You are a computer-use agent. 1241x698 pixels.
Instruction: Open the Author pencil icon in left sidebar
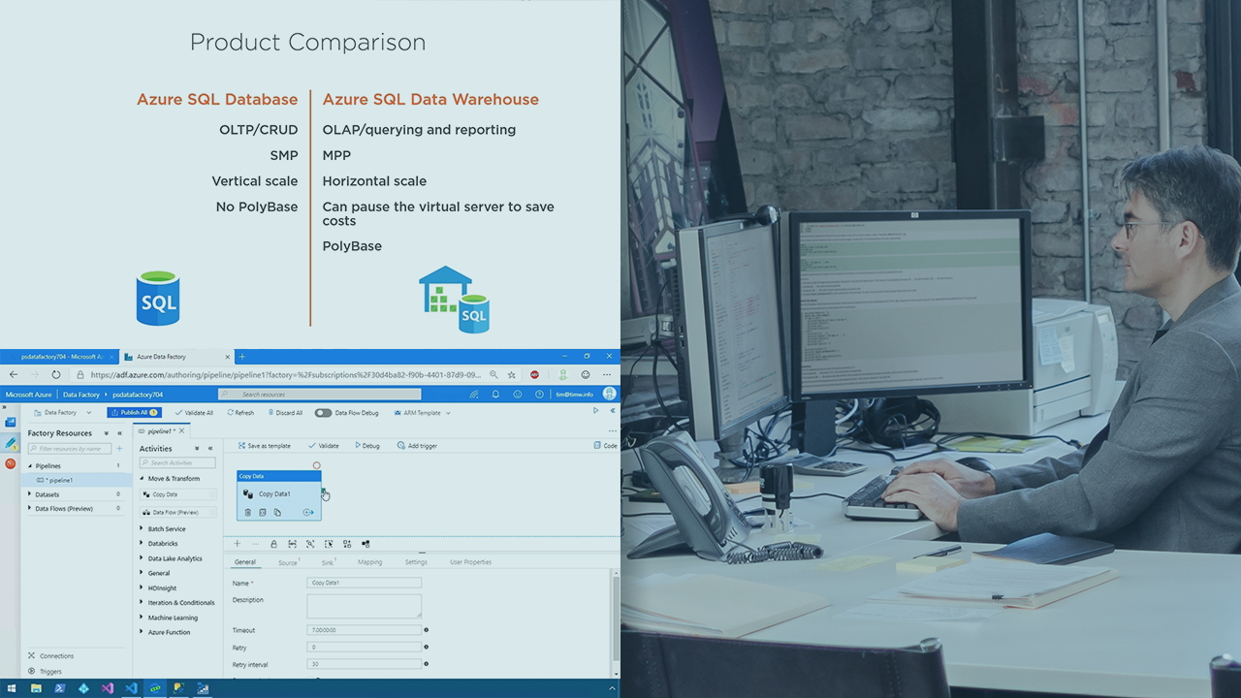pos(11,443)
